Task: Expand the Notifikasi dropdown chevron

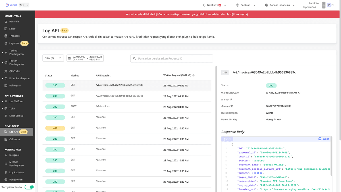Action: pyautogui.click(x=225, y=5)
